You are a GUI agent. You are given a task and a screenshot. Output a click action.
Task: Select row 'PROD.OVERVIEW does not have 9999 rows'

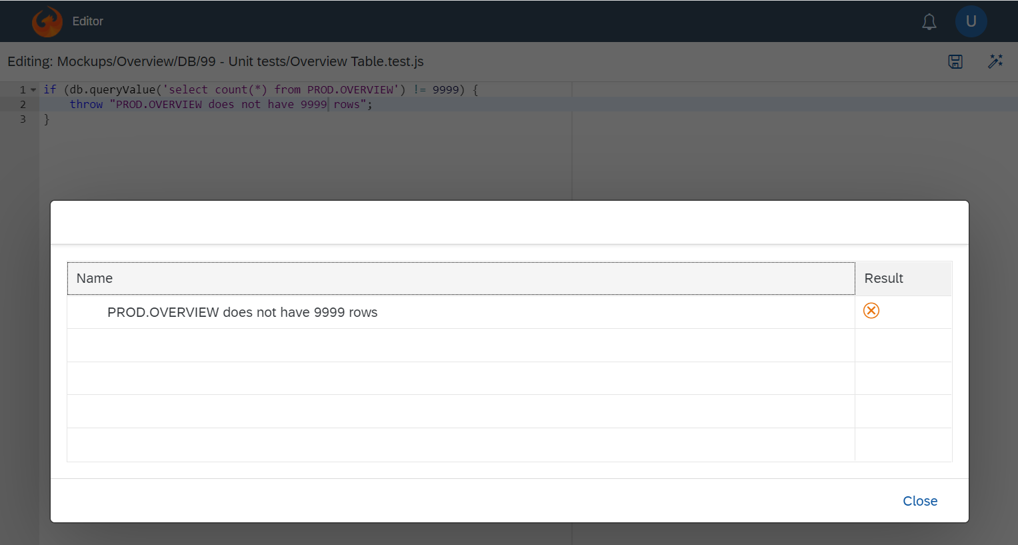(x=509, y=312)
